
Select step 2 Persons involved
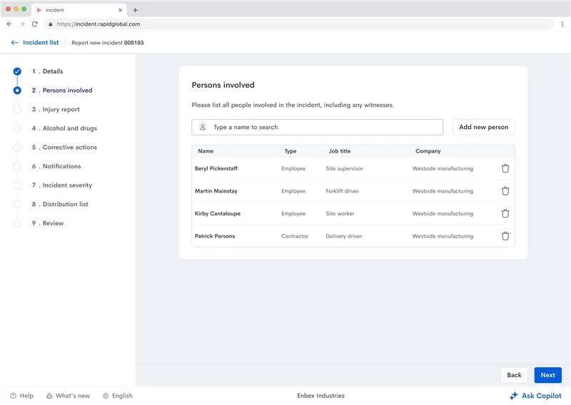pyautogui.click(x=62, y=91)
